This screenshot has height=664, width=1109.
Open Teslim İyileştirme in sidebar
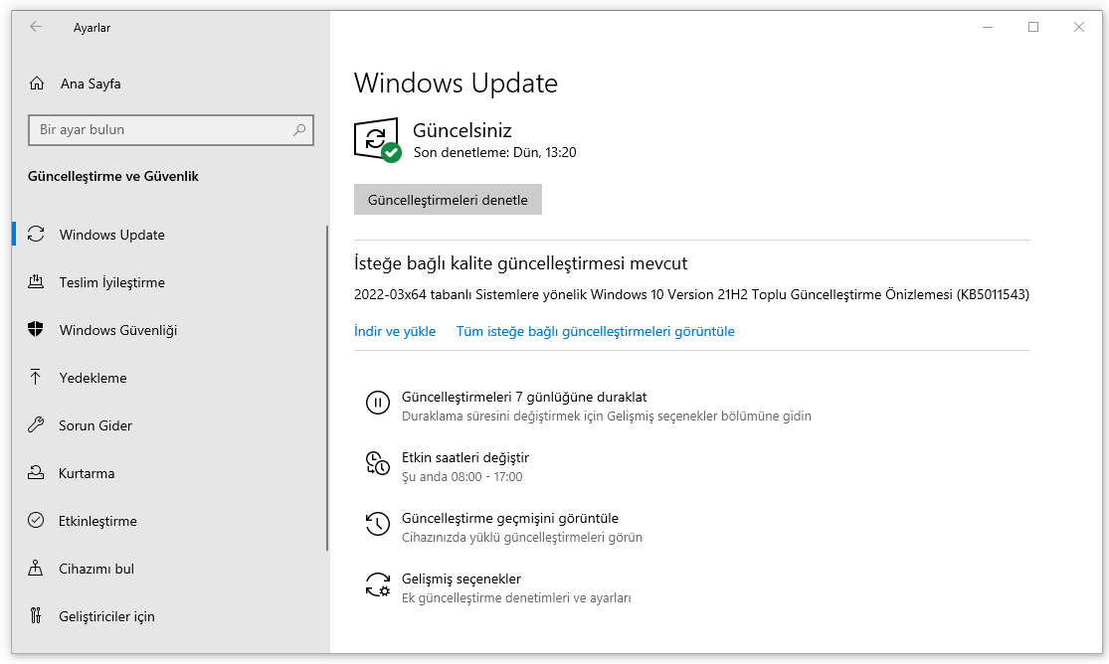111,282
